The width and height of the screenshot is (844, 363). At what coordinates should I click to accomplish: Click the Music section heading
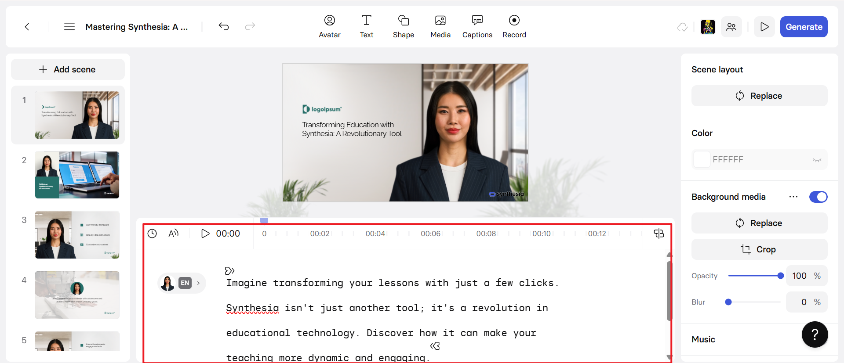click(703, 339)
